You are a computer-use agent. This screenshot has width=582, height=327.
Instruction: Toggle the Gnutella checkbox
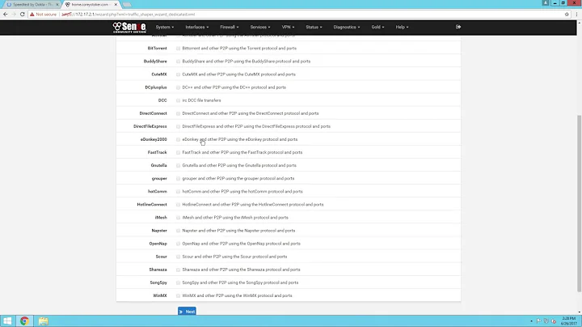click(x=178, y=165)
